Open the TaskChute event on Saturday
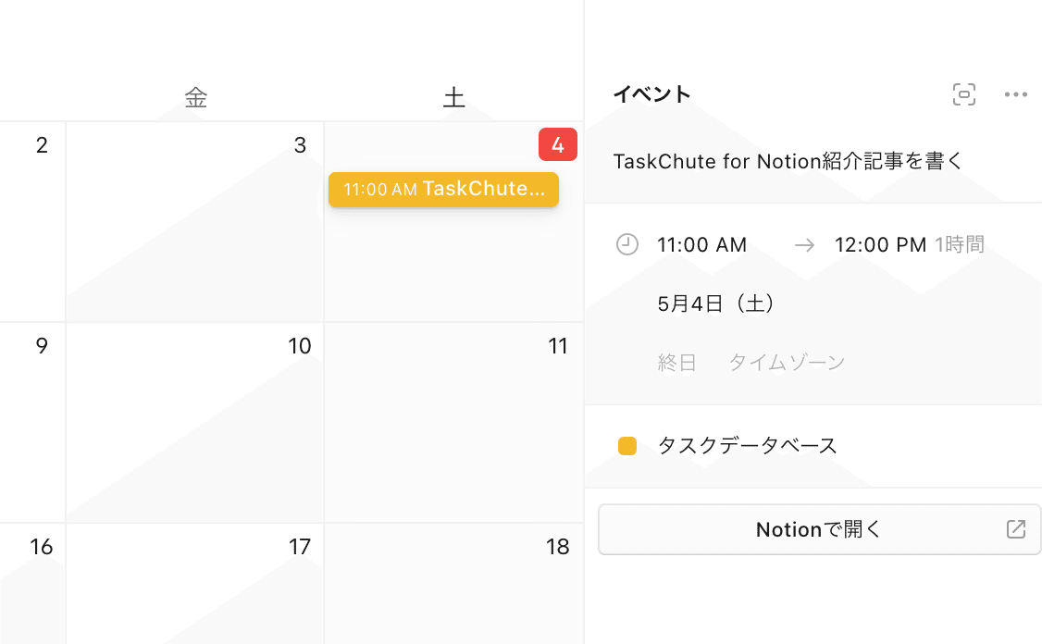This screenshot has width=1042, height=644. 443,190
